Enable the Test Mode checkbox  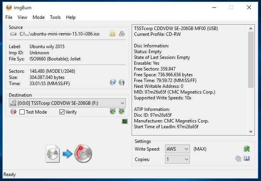(x=22, y=112)
